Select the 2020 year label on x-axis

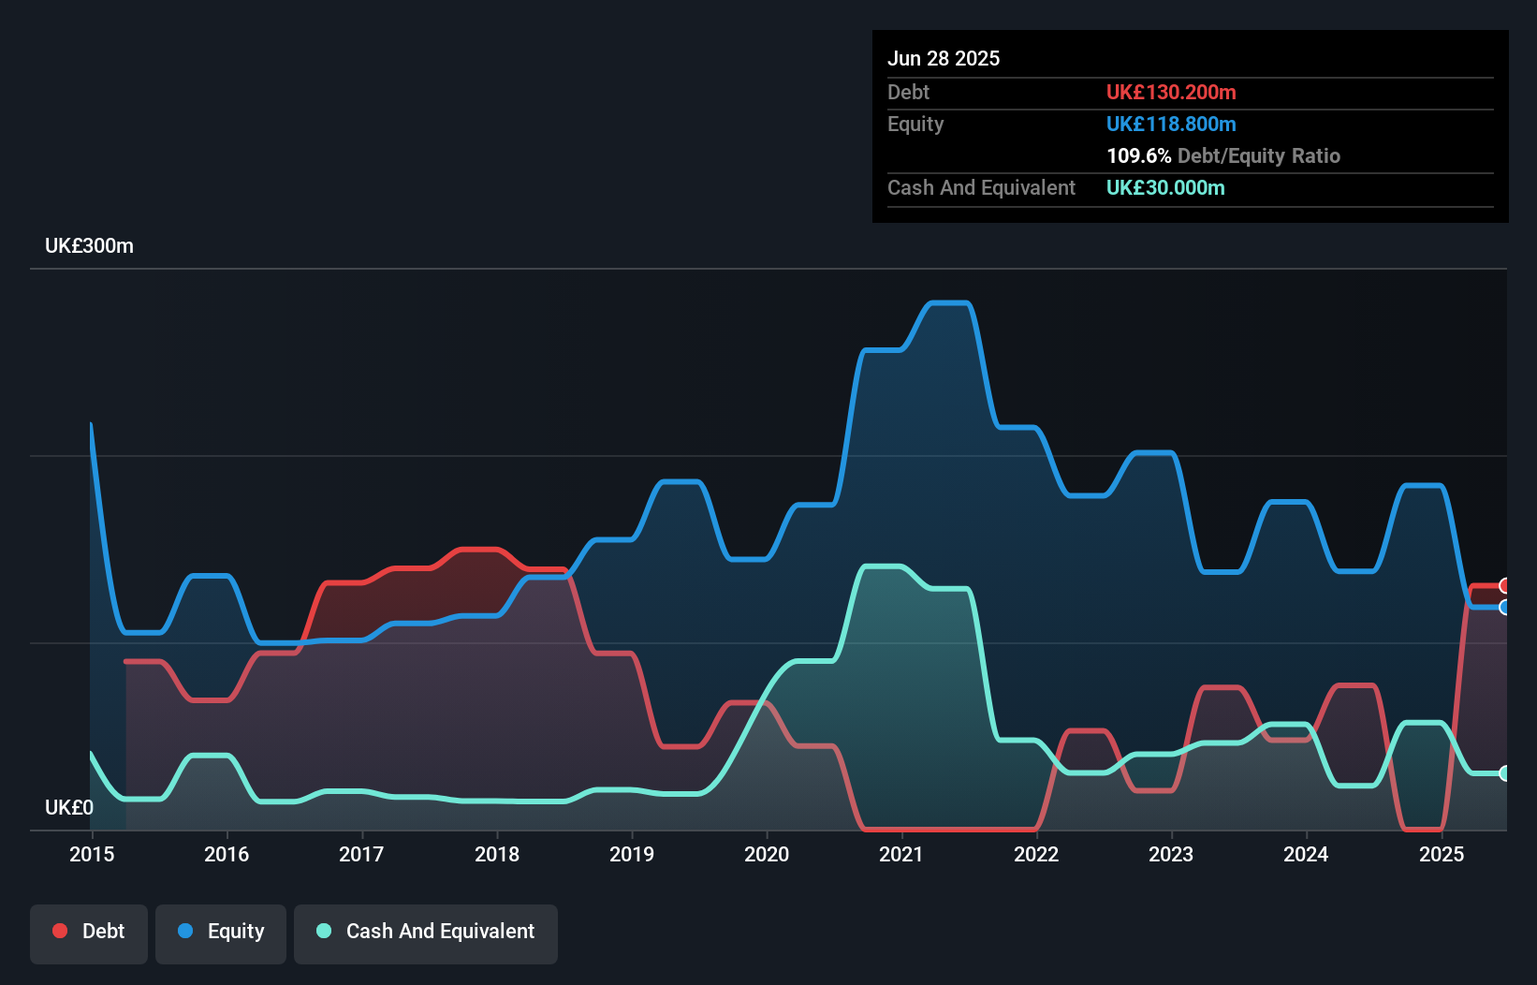767,854
